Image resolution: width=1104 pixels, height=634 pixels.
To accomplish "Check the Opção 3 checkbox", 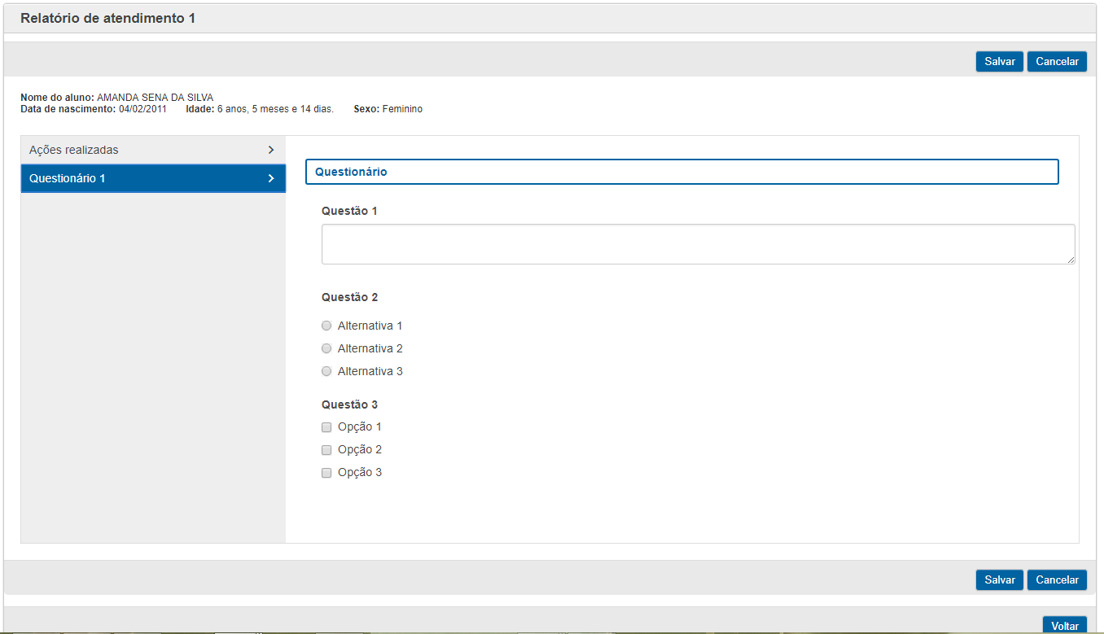I will point(326,473).
